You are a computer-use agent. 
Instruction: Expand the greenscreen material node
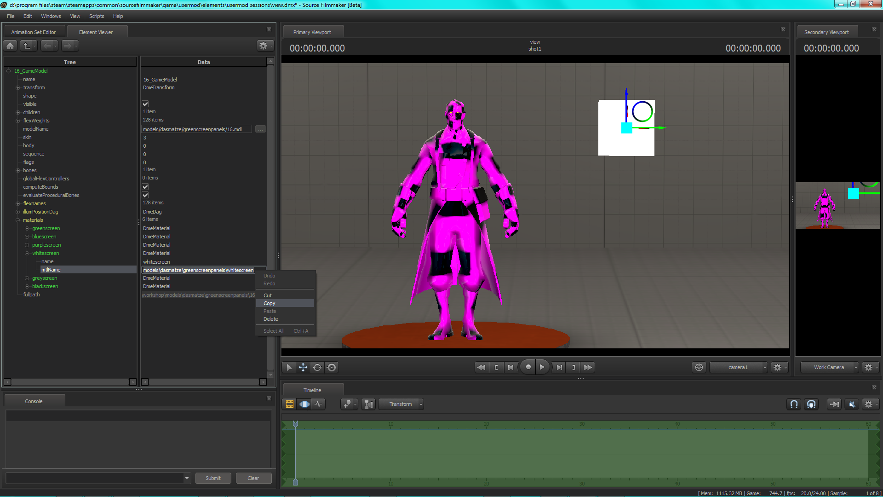tap(27, 229)
